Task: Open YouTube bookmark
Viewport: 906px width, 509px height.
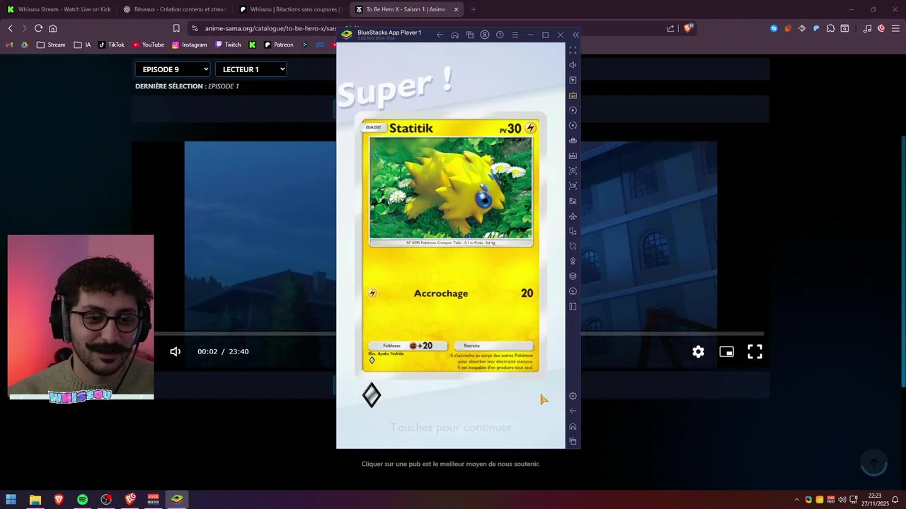Action: [x=148, y=45]
